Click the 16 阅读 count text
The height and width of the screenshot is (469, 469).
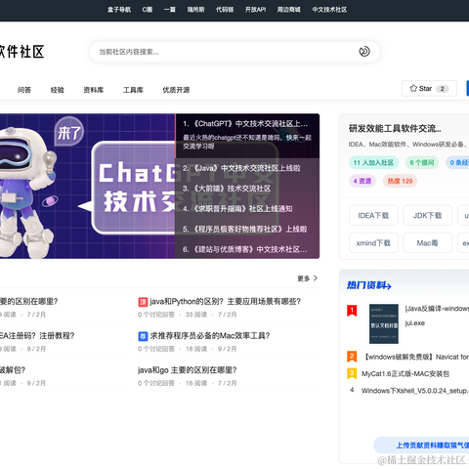click(x=196, y=383)
